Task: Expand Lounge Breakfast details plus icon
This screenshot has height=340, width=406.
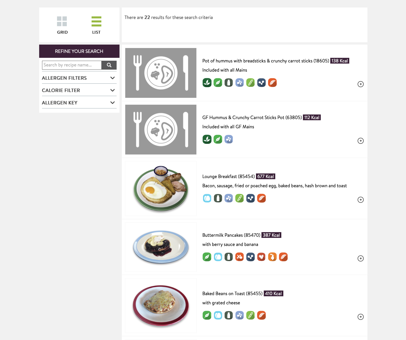Action: tap(361, 200)
